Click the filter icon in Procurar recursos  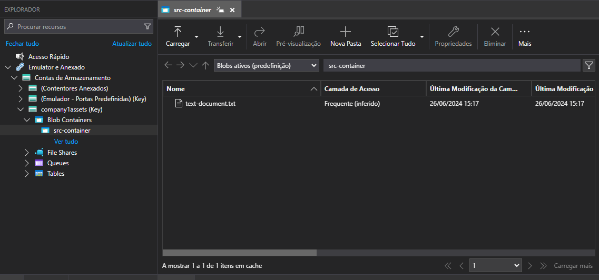click(147, 27)
